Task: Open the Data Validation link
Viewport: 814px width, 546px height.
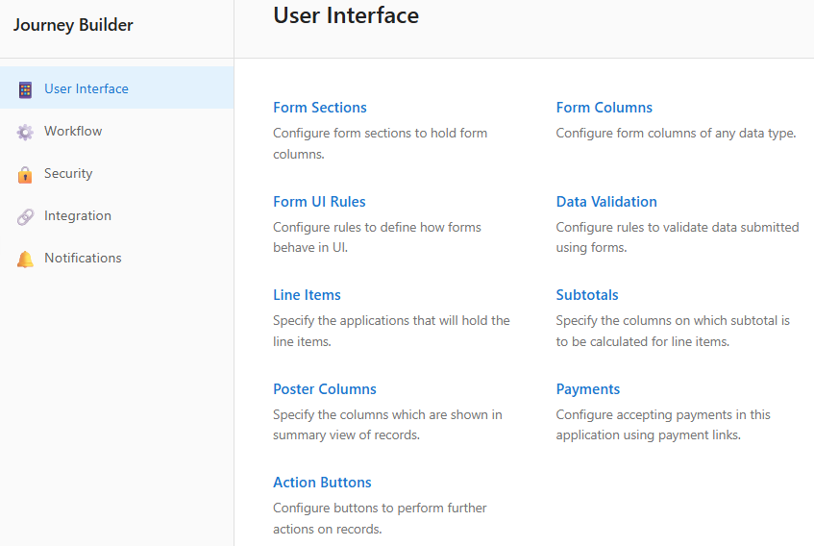Action: (x=606, y=202)
